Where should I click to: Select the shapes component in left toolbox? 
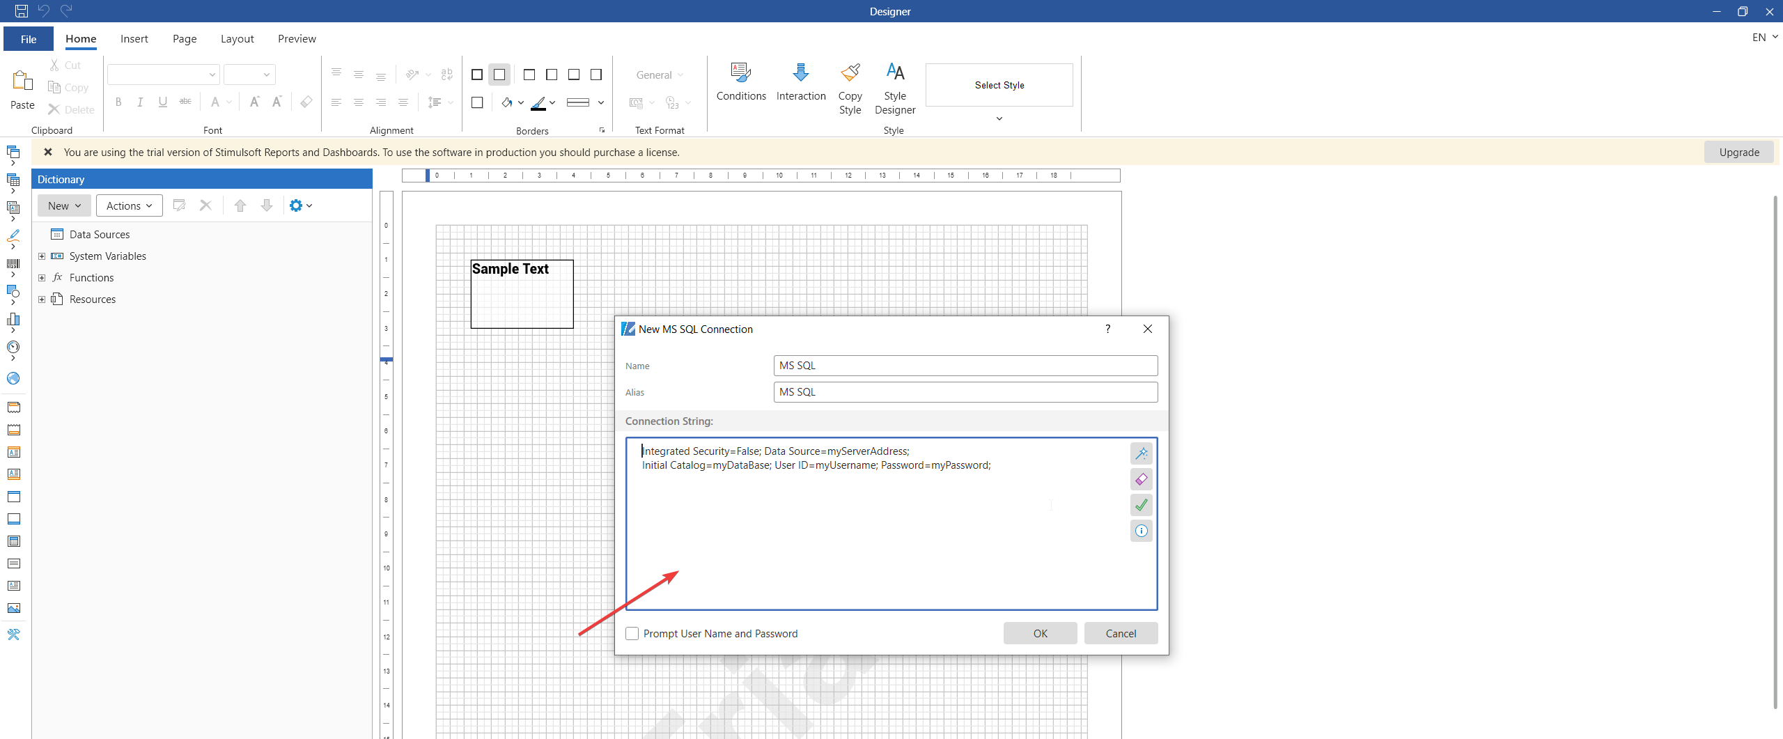[x=13, y=291]
